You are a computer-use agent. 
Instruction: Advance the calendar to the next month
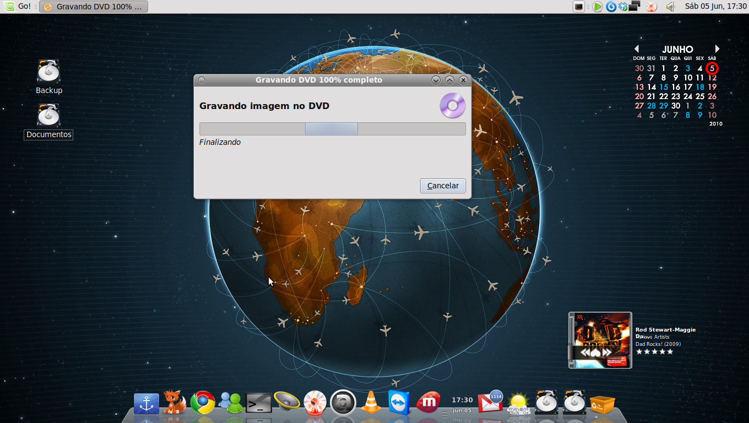tap(717, 49)
